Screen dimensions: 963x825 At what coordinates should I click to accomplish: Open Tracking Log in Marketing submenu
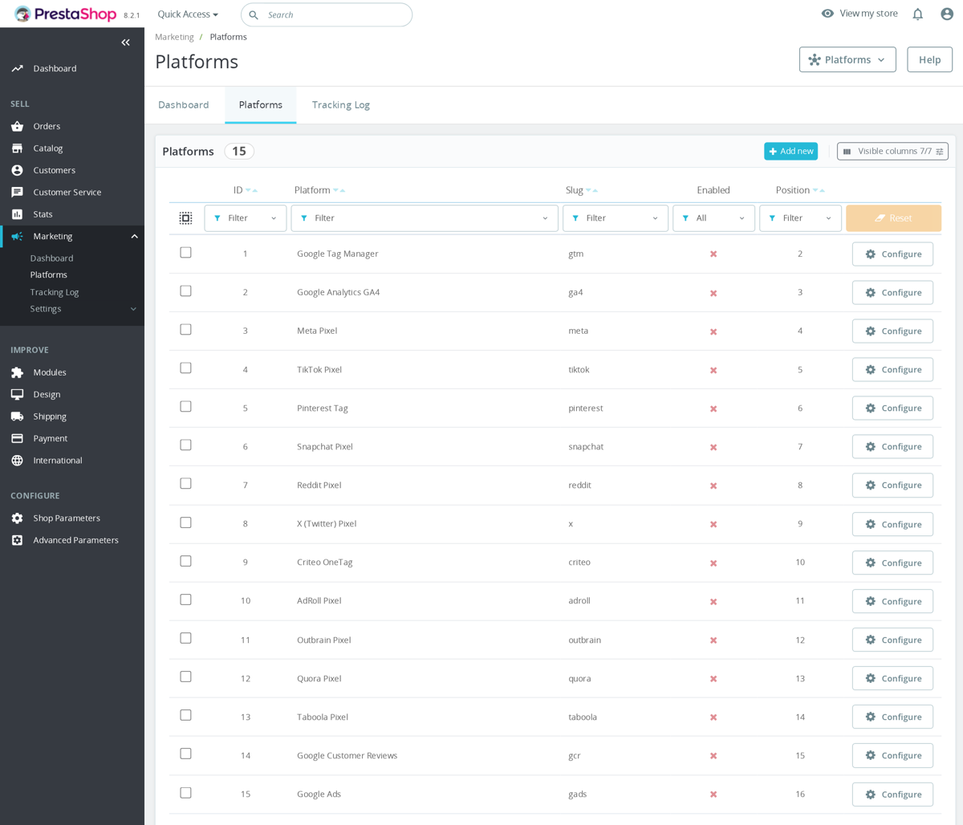click(55, 292)
